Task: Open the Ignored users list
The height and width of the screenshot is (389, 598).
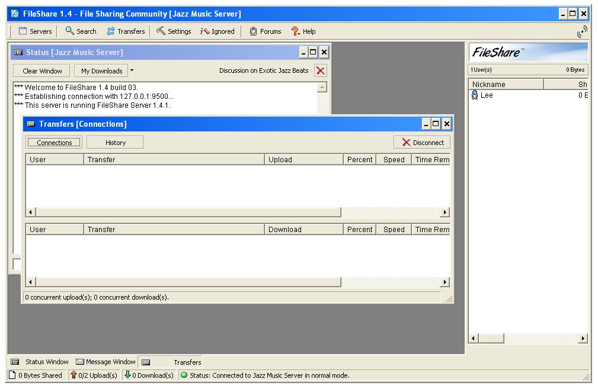Action: [x=205, y=31]
